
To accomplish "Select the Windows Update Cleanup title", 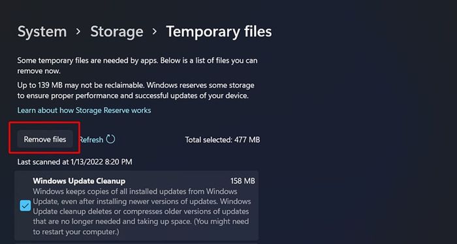I will pos(79,181).
